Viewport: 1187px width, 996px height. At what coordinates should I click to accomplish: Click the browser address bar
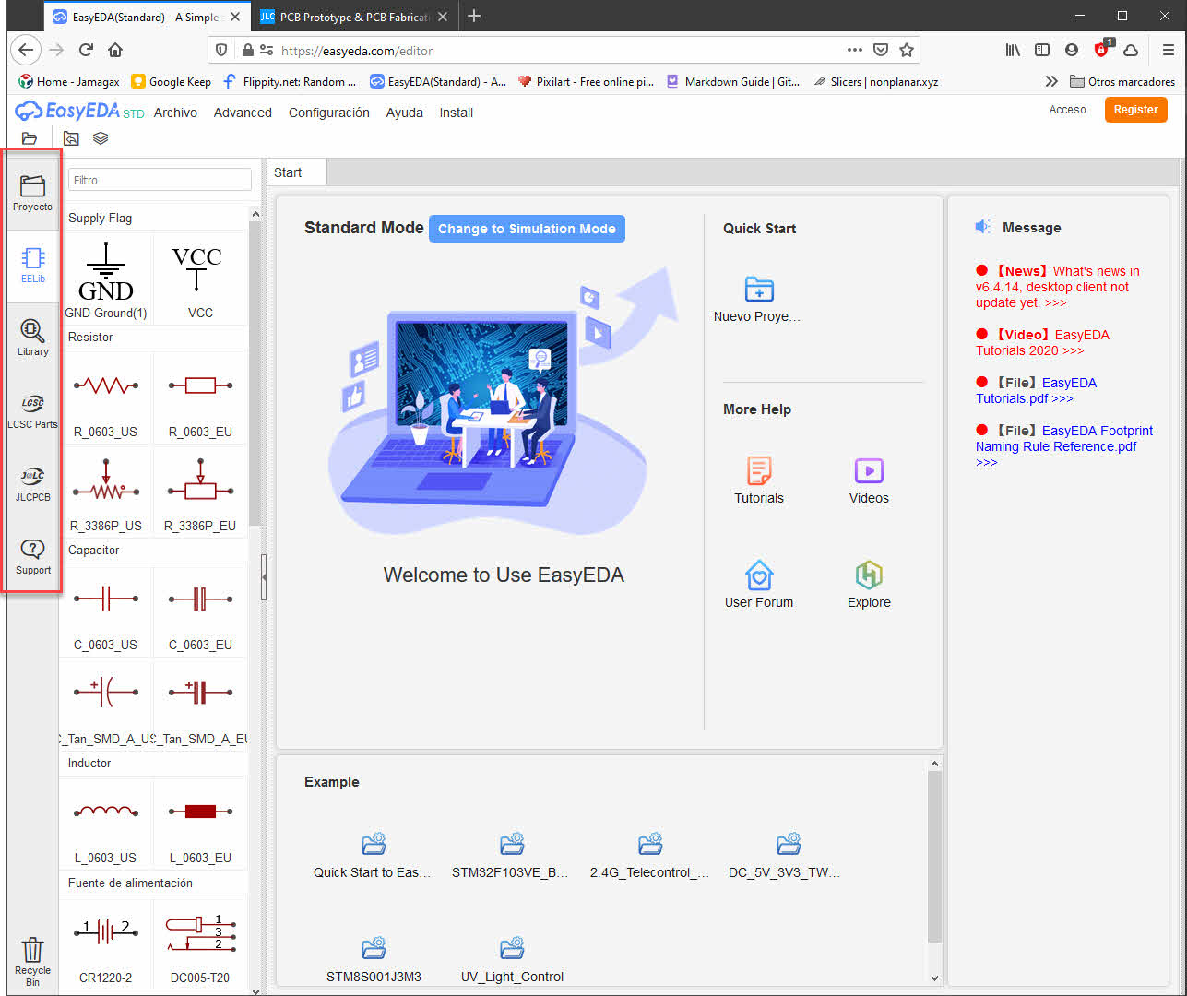pyautogui.click(x=563, y=51)
